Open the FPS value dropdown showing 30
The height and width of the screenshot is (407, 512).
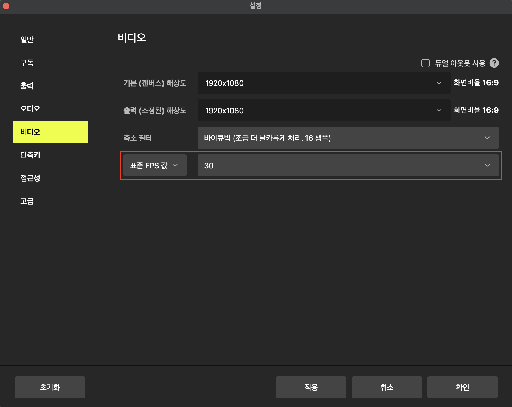click(348, 165)
